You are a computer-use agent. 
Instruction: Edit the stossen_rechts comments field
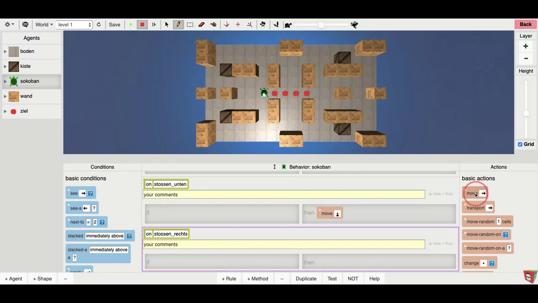tap(284, 244)
